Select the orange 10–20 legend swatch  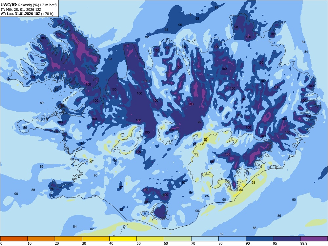tap(41, 239)
